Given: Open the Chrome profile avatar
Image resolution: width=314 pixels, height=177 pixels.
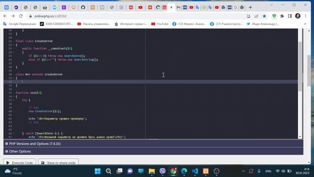Looking at the screenshot, I should point(298,16).
